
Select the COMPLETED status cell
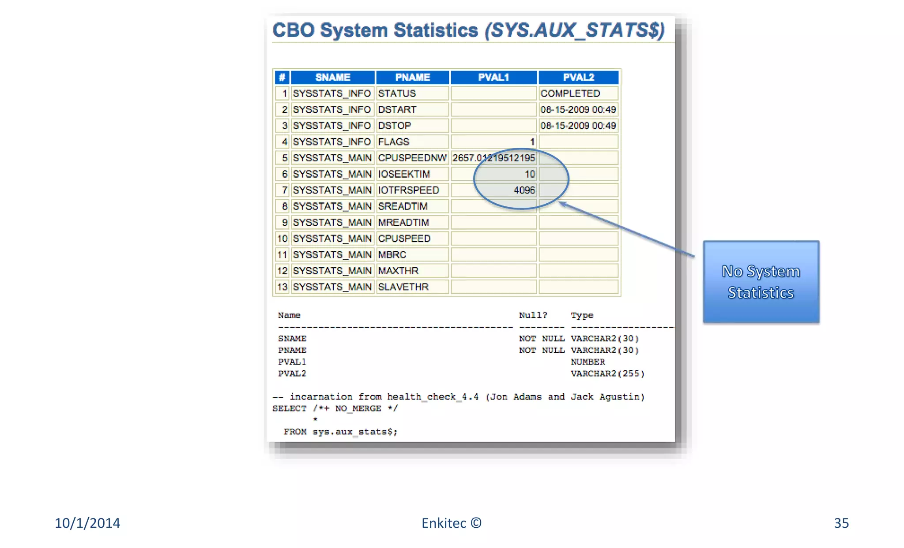570,93
